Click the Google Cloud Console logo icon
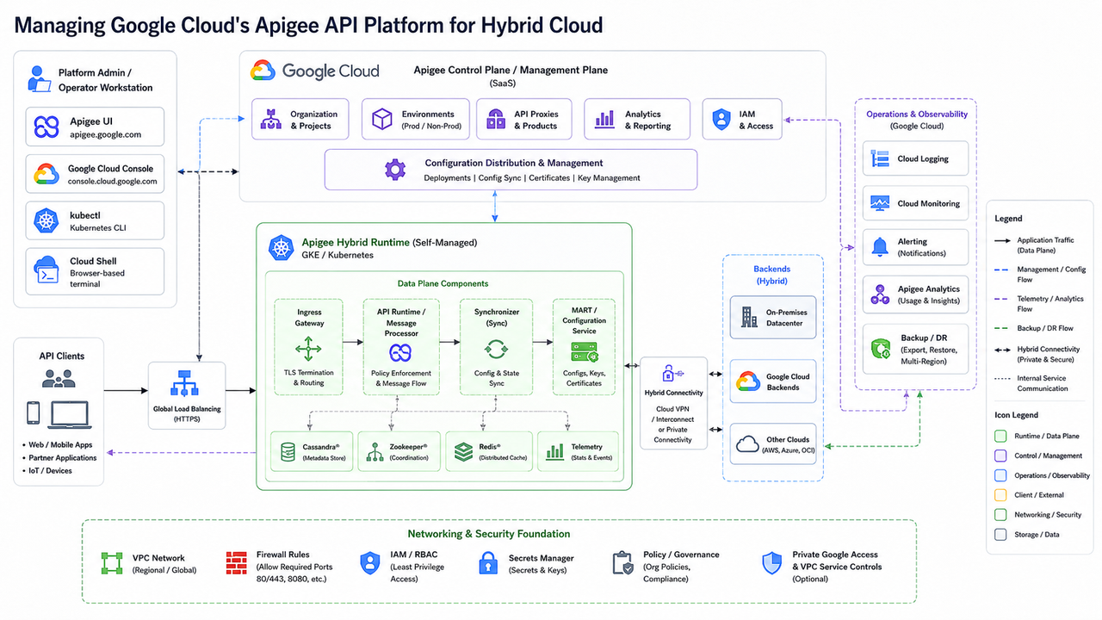Image resolution: width=1102 pixels, height=620 pixels. [x=46, y=175]
